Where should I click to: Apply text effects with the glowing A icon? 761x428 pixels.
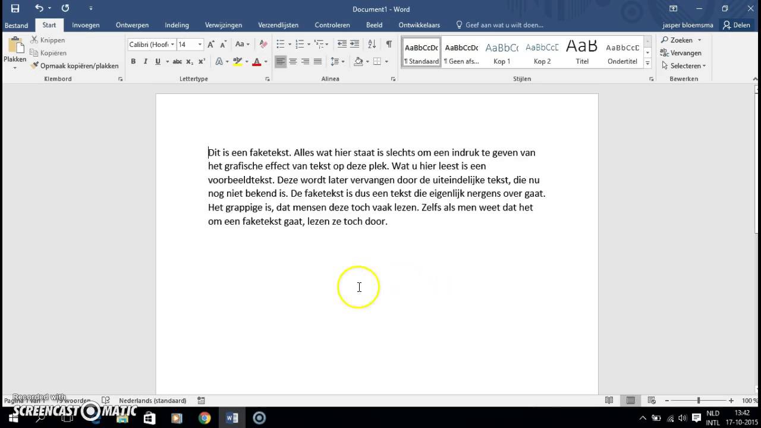219,61
